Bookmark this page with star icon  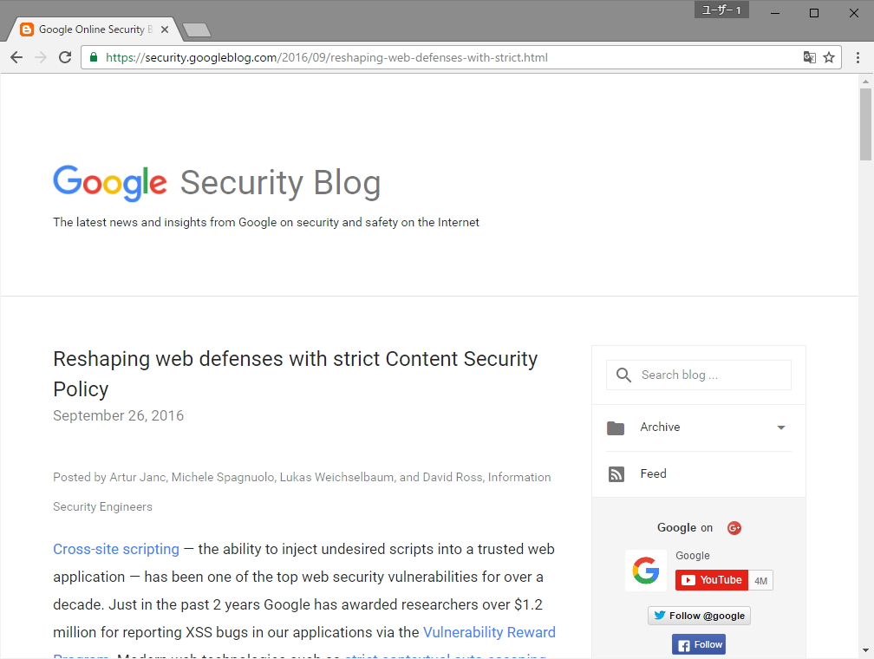(x=829, y=57)
